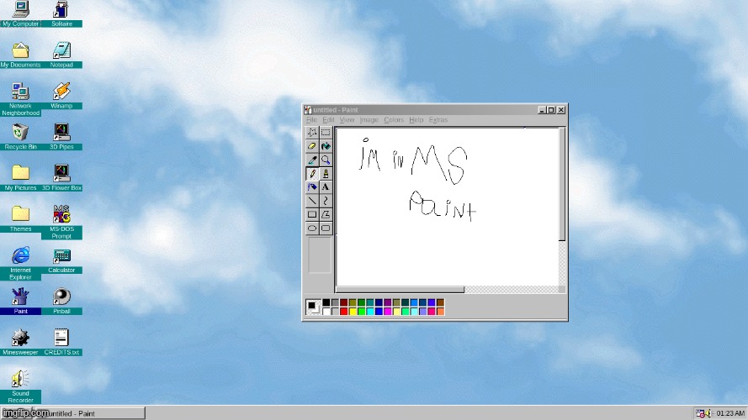
Task: Click the system tray volume speaker icon
Action: point(708,413)
